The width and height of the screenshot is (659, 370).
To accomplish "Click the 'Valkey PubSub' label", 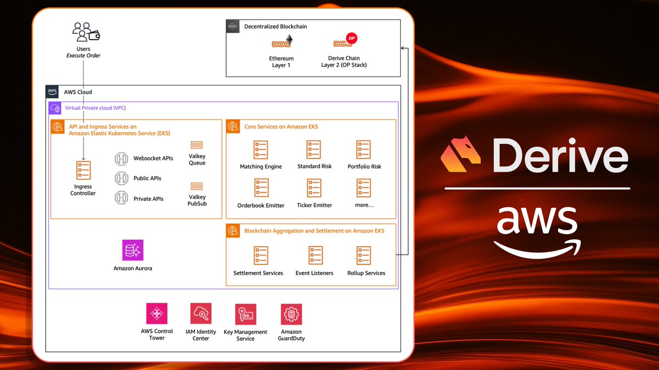I will pos(197,201).
